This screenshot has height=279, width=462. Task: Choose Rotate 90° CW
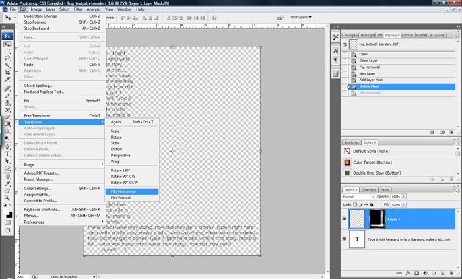click(x=132, y=176)
